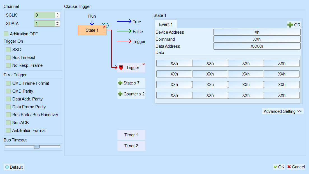Click the red Trigger arrow legend
309x174 pixels.
(x=124, y=41)
